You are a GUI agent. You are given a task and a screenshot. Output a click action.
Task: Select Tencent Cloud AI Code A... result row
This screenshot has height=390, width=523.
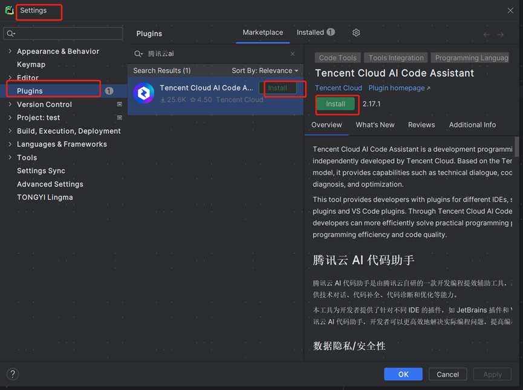[x=215, y=96]
